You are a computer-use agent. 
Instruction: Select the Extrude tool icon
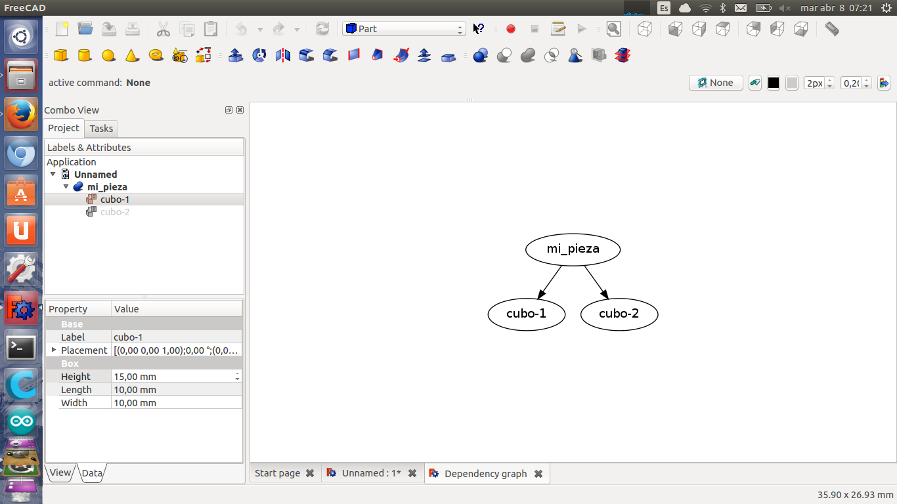[235, 56]
